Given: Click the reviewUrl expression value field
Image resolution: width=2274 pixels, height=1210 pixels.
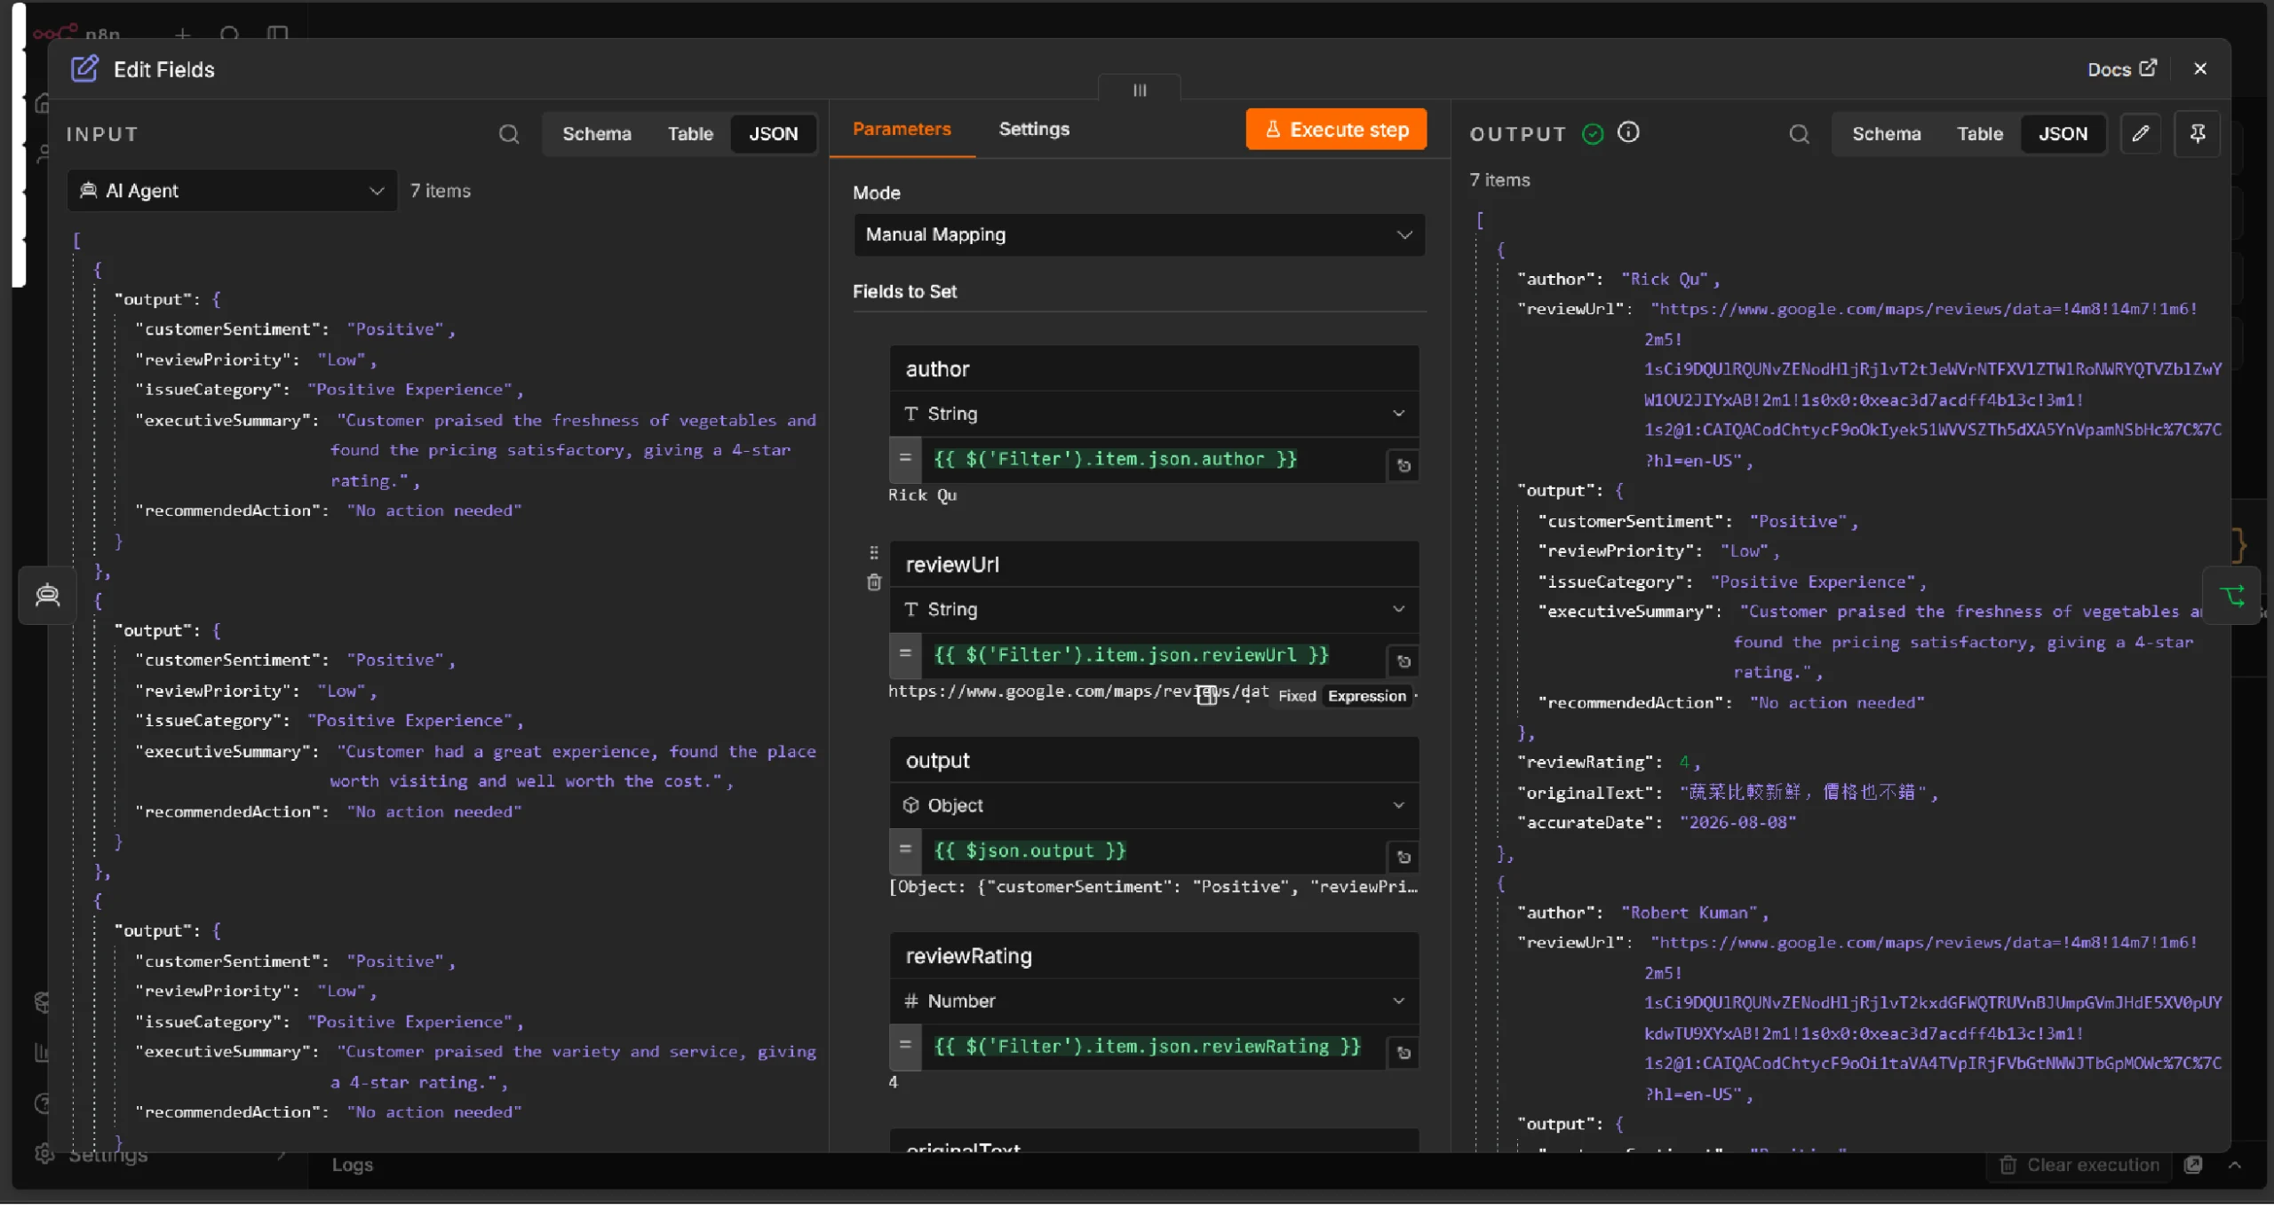Looking at the screenshot, I should click(1152, 656).
